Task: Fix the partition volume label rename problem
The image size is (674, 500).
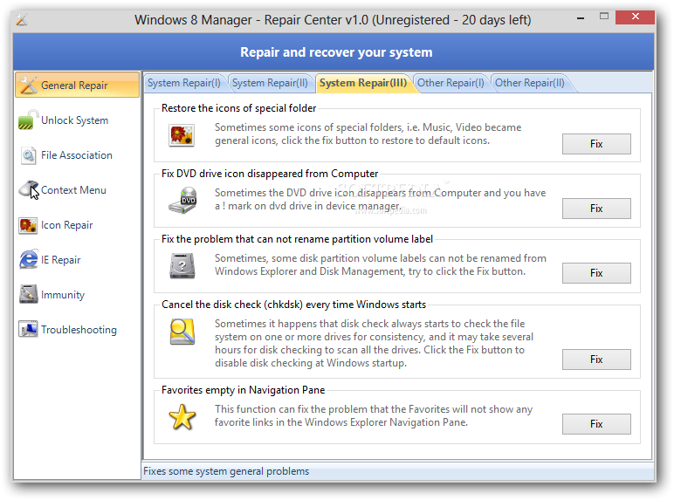Action: click(596, 273)
